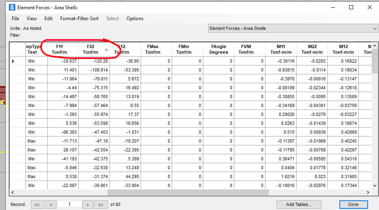Click the M11 column header
This screenshot has height=210, width=379.
pos(281,49)
